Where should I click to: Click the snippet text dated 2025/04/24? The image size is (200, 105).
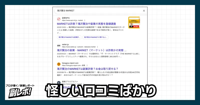(98, 55)
